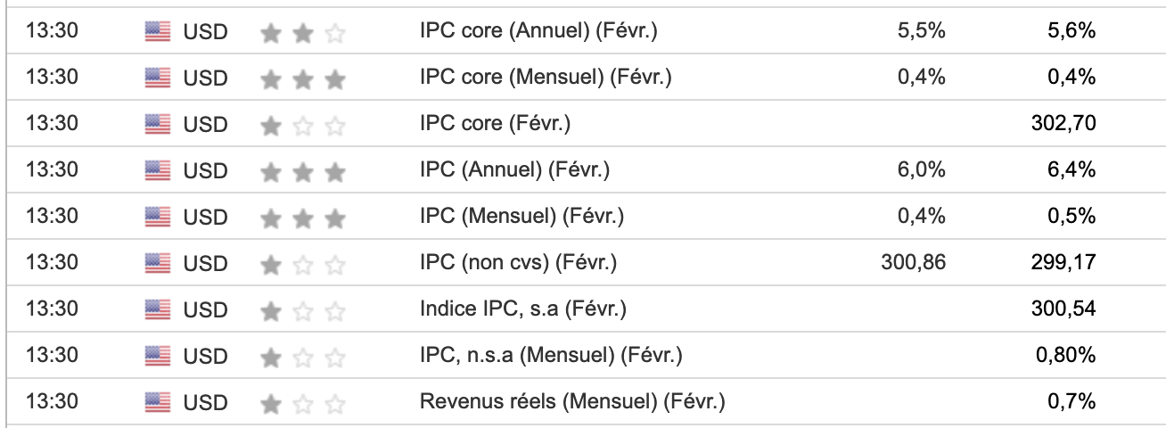Image resolution: width=1166 pixels, height=428 pixels.
Task: Click the star rating for IPC, n.s.a (Mensuel)
Action: [x=303, y=356]
